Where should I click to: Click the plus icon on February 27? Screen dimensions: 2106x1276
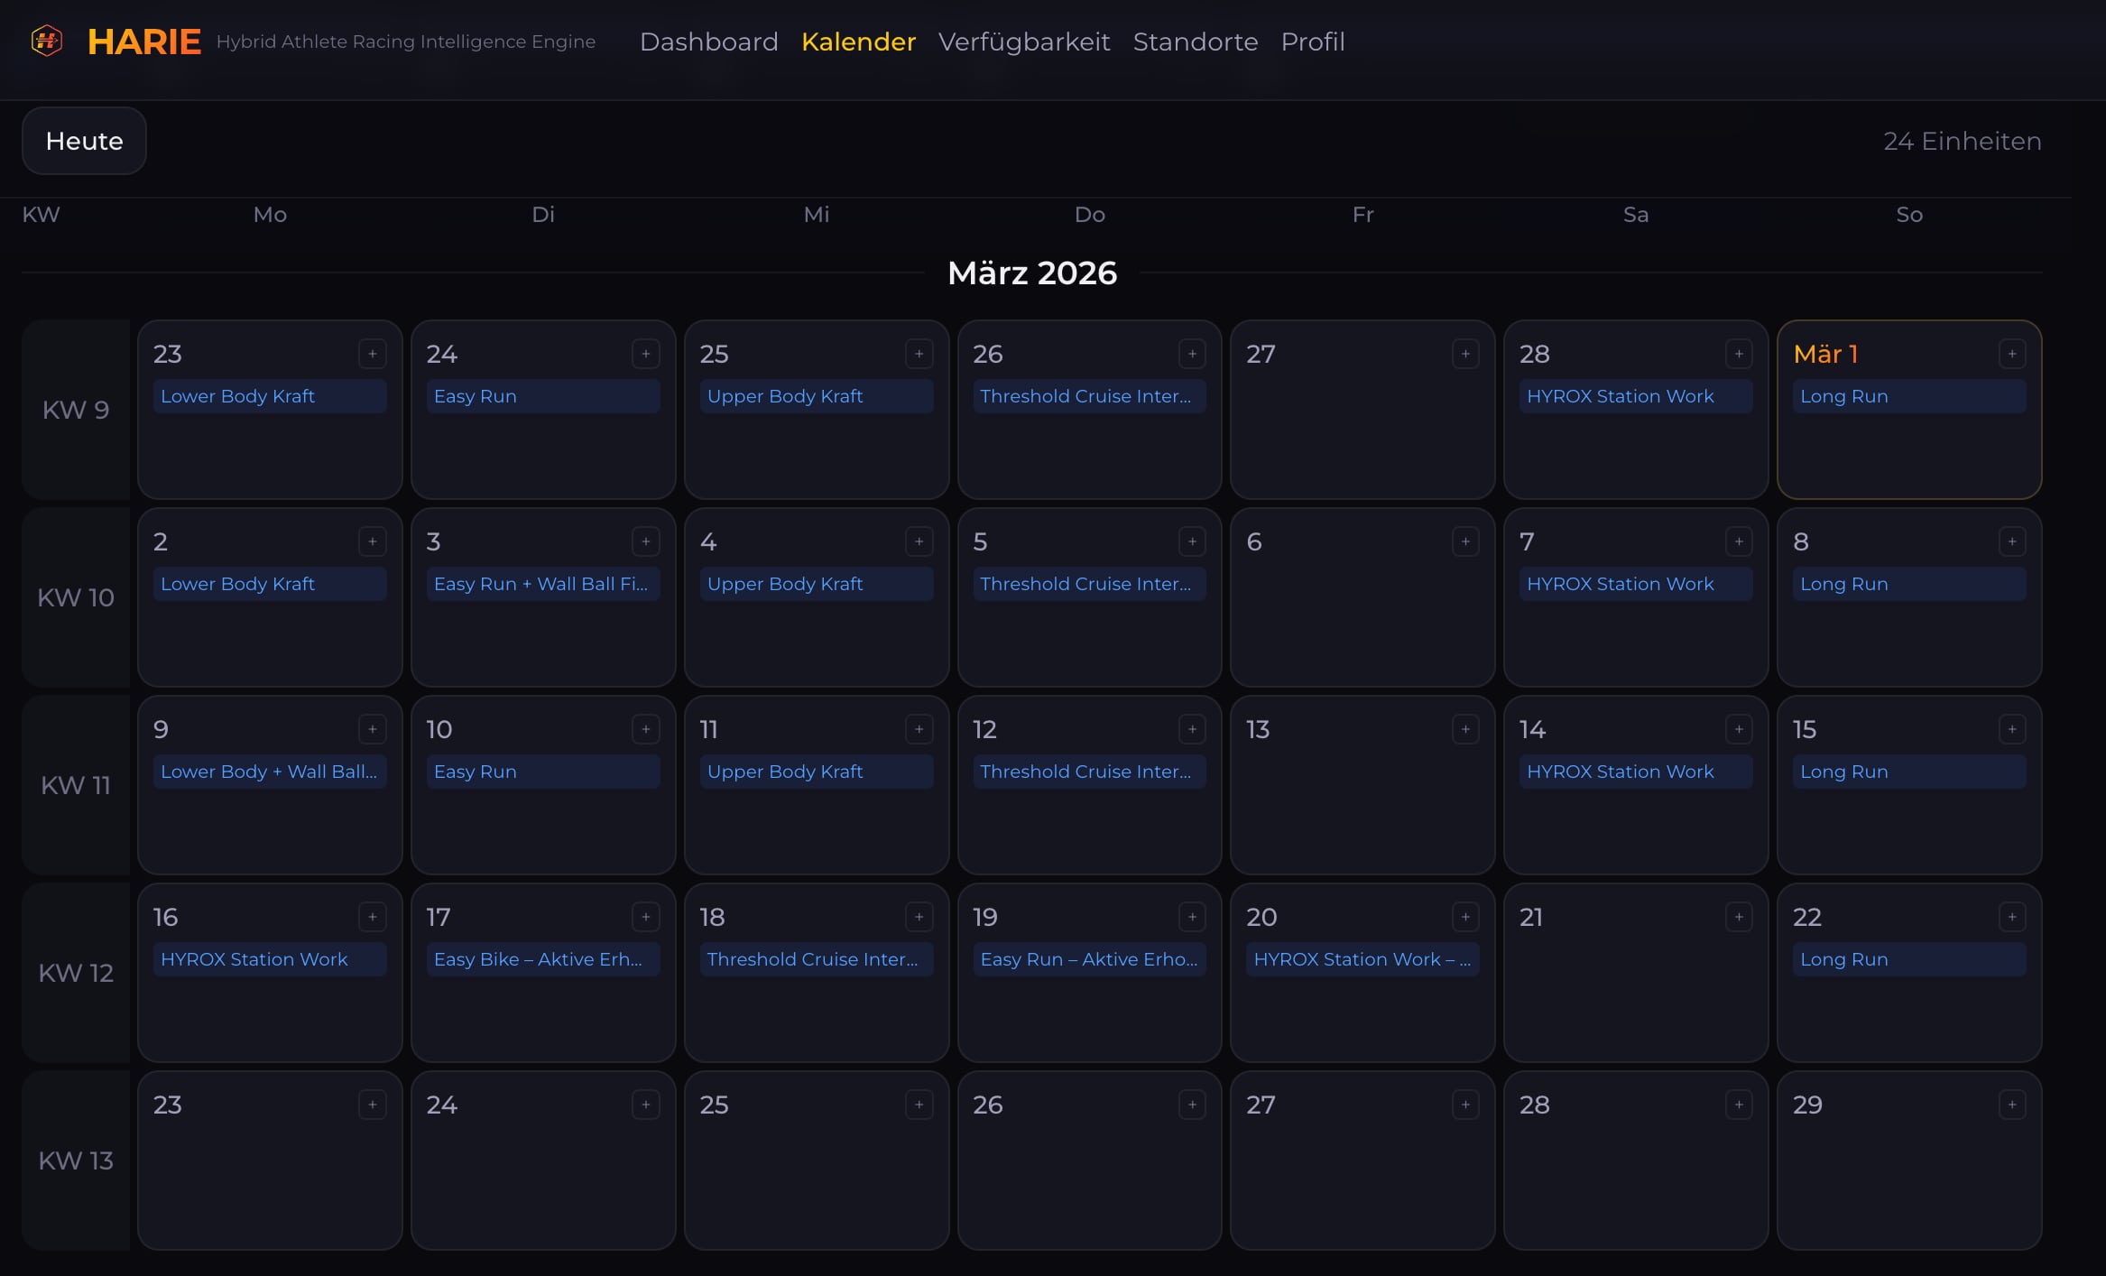[x=1465, y=354]
